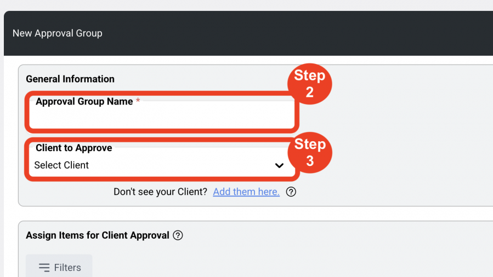Select the 'Select Client' placeholder text
Image resolution: width=493 pixels, height=277 pixels.
point(61,165)
